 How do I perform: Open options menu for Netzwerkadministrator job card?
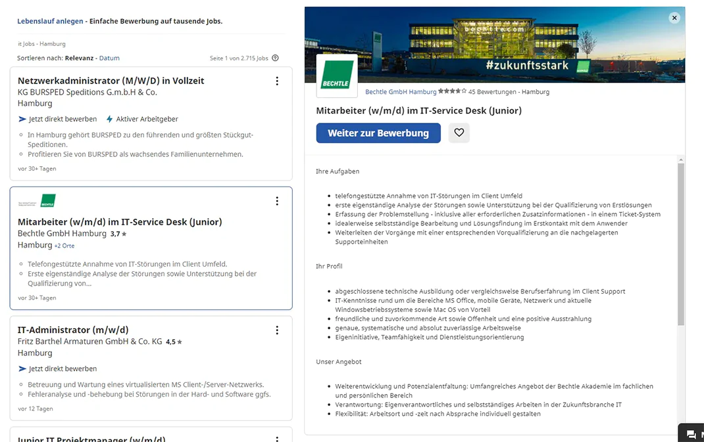277,81
